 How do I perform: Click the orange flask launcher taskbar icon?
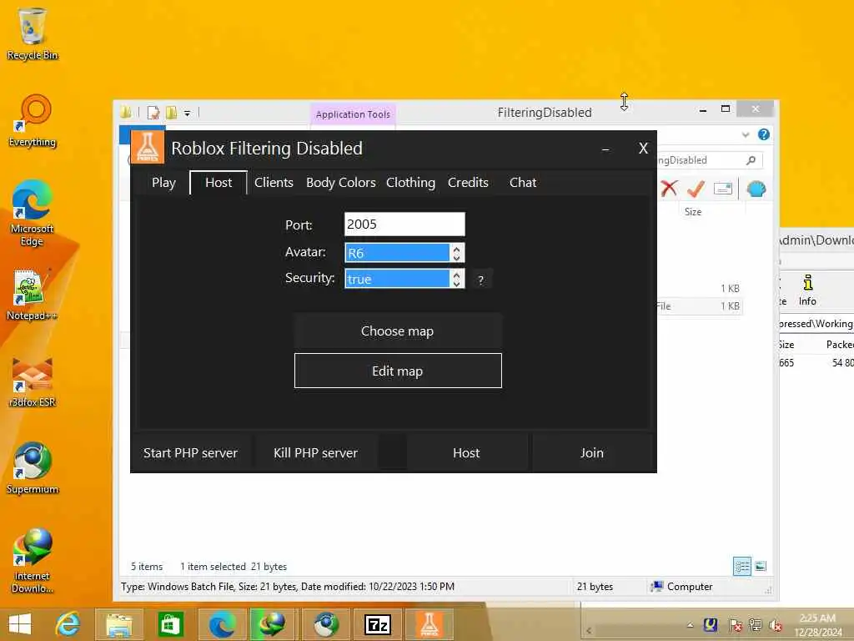pos(430,624)
